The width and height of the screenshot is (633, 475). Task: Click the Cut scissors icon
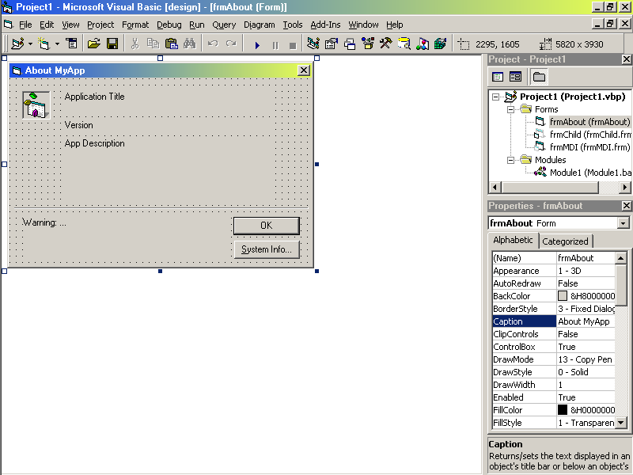coord(135,44)
